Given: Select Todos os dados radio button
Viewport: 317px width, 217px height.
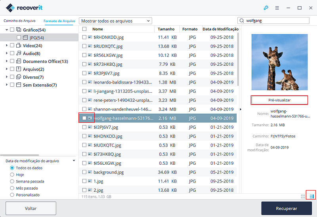Looking at the screenshot, I should (12, 168).
